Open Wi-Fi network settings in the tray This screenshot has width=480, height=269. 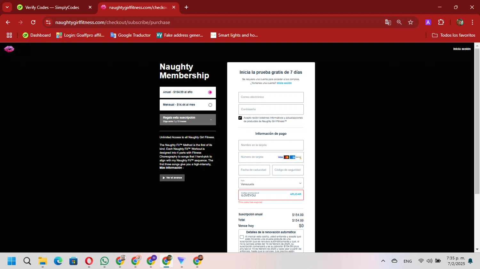point(421,261)
